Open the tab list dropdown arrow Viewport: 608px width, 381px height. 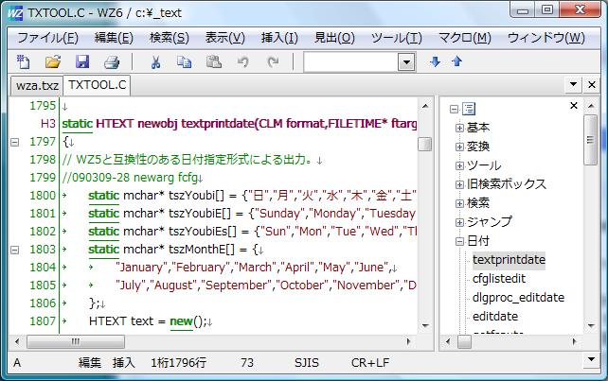tap(573, 85)
